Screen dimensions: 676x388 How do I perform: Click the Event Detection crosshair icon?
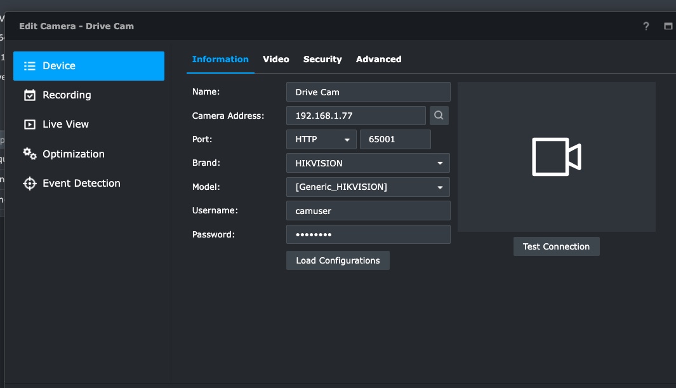(29, 184)
